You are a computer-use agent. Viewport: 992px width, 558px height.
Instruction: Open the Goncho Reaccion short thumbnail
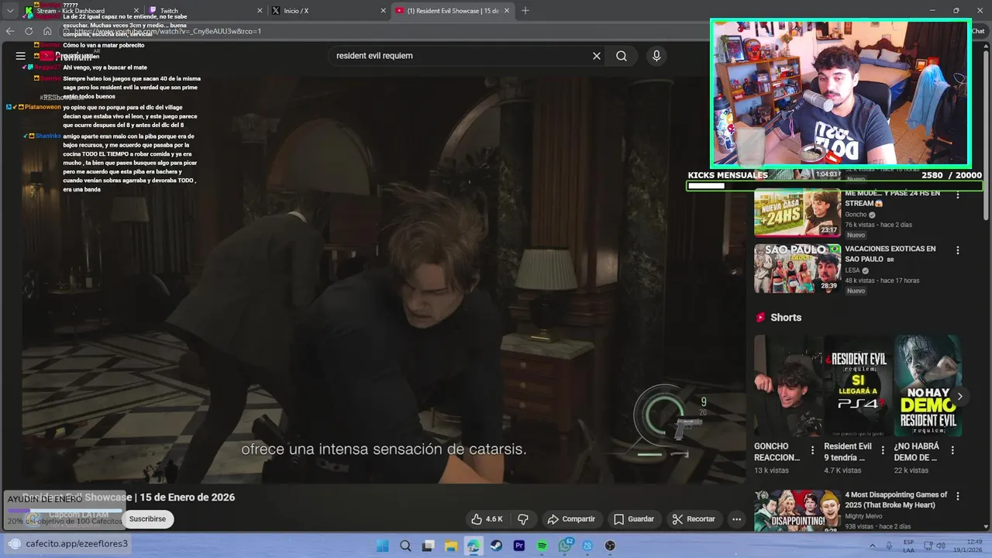(788, 386)
